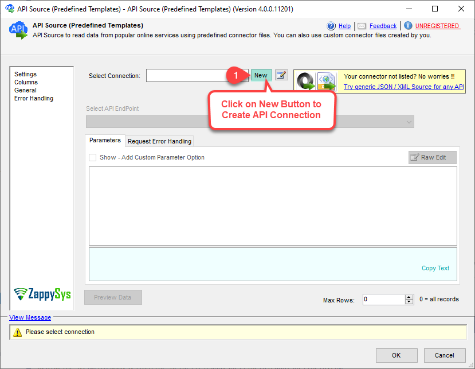The image size is (475, 369).
Task: Click the edit connection pencil icon
Action: click(281, 75)
